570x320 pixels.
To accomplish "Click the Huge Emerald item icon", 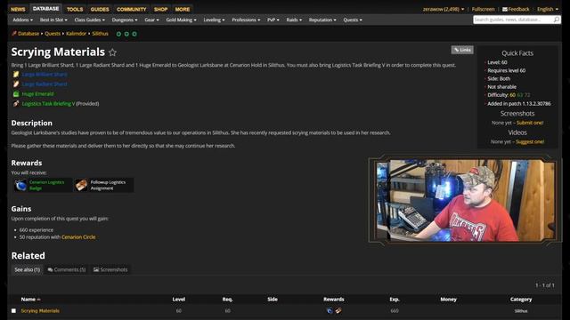I will pyautogui.click(x=16, y=94).
